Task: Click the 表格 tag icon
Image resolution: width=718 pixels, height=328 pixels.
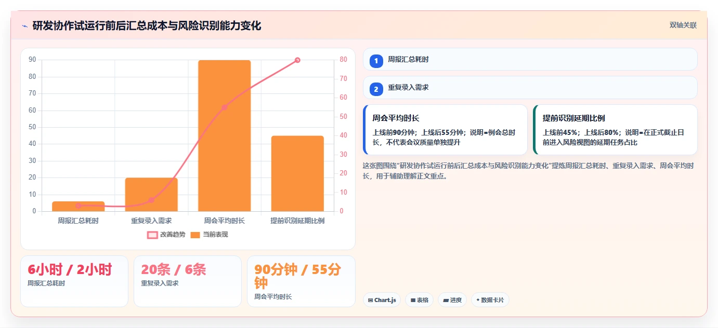Action: (413, 300)
